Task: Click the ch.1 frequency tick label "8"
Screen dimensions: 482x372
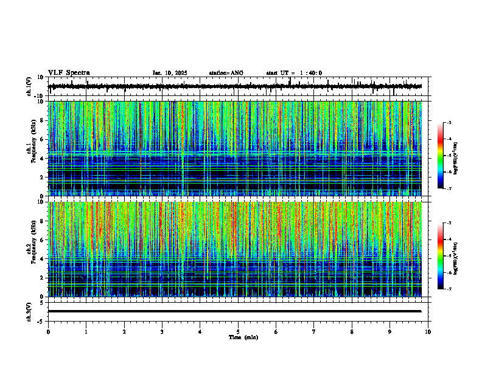Action: pos(43,120)
